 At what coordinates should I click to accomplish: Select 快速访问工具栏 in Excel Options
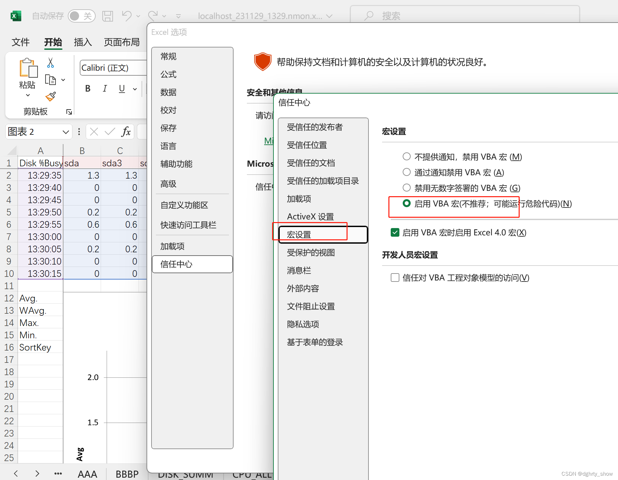tap(192, 225)
